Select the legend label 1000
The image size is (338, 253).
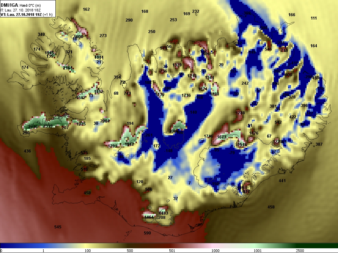tap(215, 251)
